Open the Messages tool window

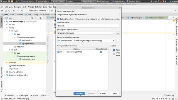pos(22,96)
